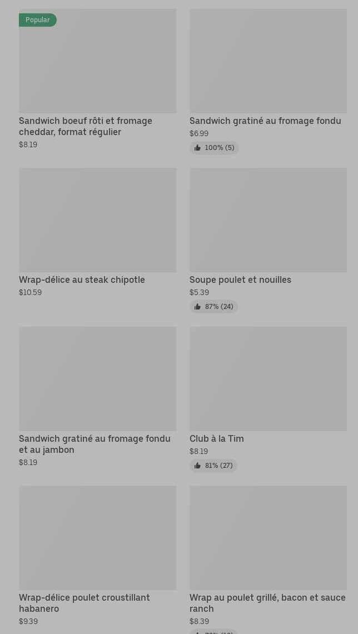Click the $10.59 price label
This screenshot has width=358, height=634.
click(x=31, y=292)
